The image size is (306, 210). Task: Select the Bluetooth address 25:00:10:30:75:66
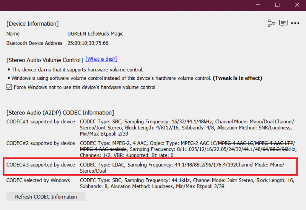[88, 43]
